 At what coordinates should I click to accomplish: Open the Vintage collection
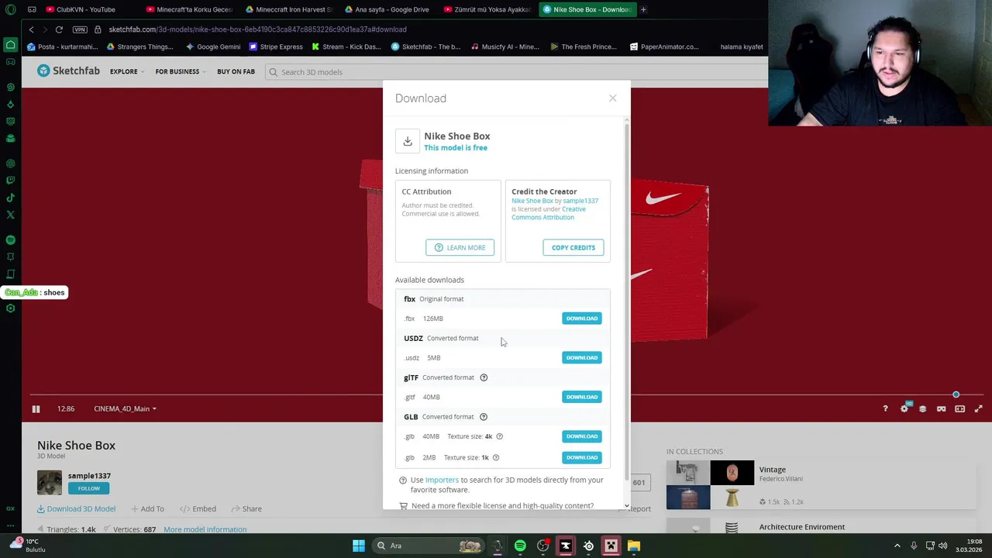[773, 470]
